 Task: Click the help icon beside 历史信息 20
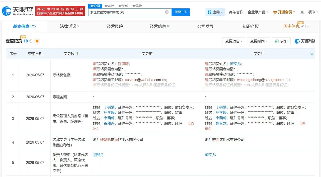click(307, 26)
